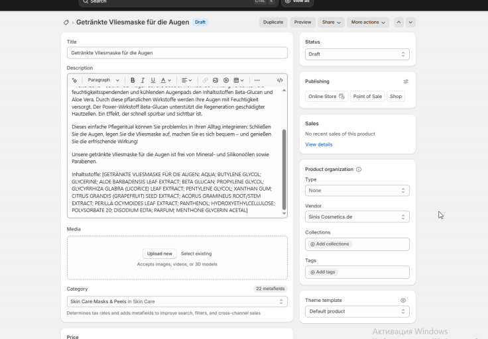Go to next product arrow

pyautogui.click(x=410, y=23)
